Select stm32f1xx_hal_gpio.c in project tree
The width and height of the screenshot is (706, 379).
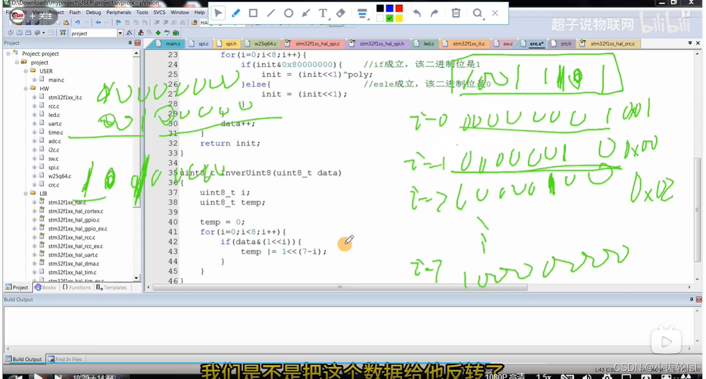(74, 220)
